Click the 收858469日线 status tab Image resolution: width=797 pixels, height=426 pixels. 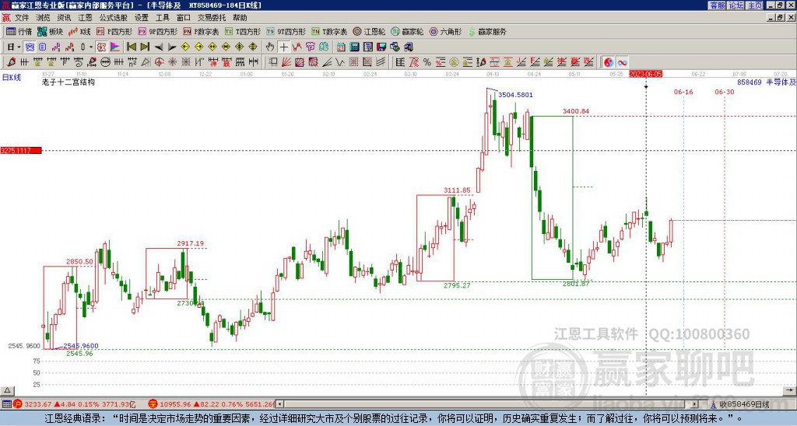click(x=745, y=404)
